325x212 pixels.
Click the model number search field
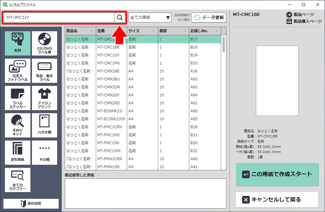click(59, 17)
